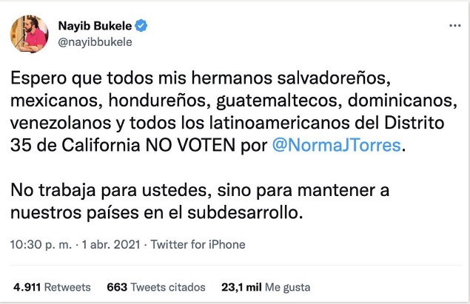Click the NO VOTEN text in tweet
470x304 pixels.
[190, 145]
